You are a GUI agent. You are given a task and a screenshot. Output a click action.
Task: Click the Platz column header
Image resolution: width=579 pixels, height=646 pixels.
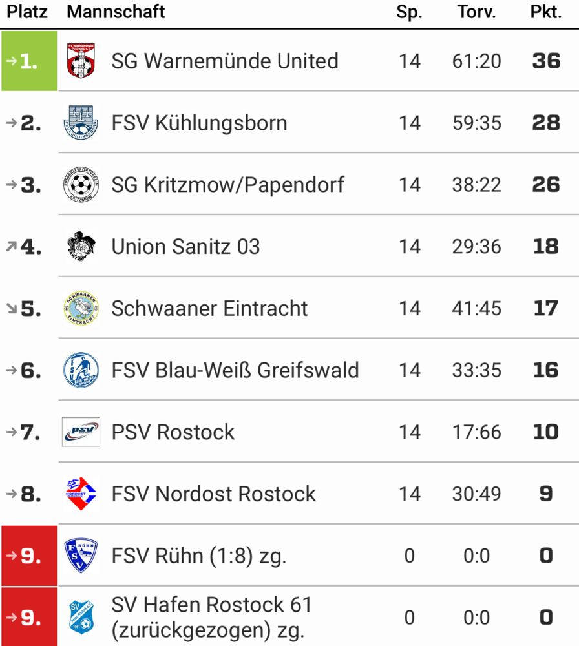(27, 12)
